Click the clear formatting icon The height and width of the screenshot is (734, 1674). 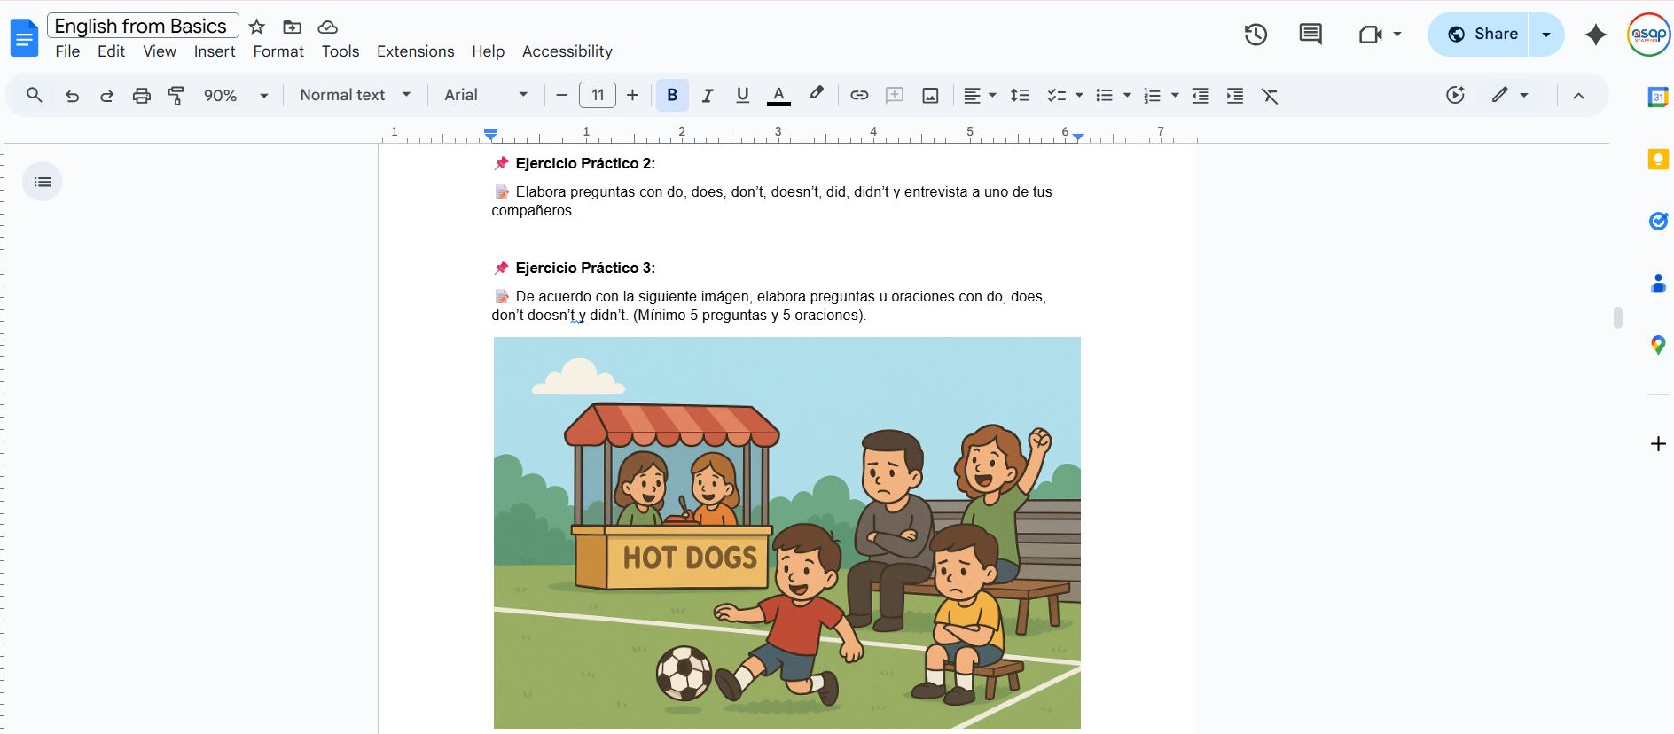[1270, 96]
